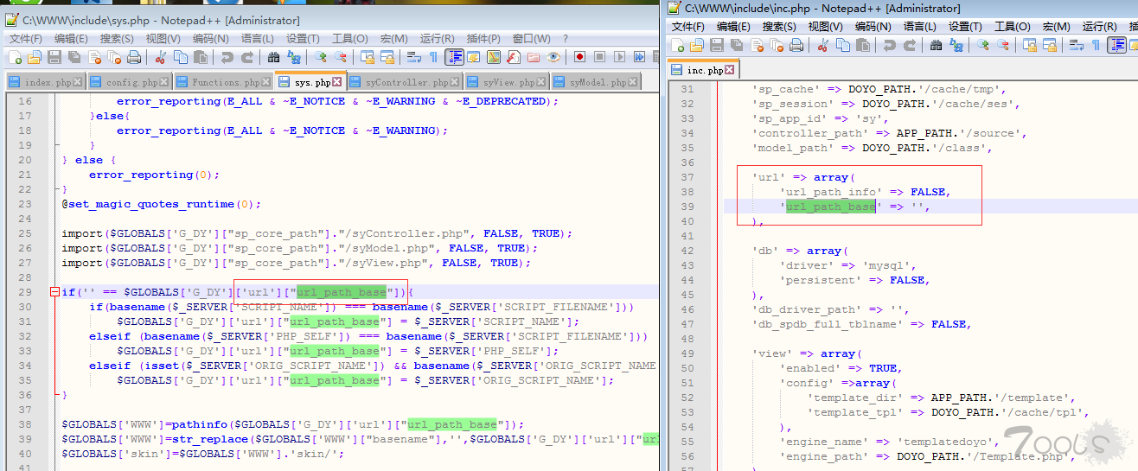Toggle show all characters in sys.php window
This screenshot has height=471, width=1138.
[433, 57]
